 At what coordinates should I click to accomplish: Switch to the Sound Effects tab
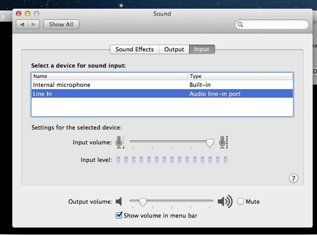click(135, 49)
